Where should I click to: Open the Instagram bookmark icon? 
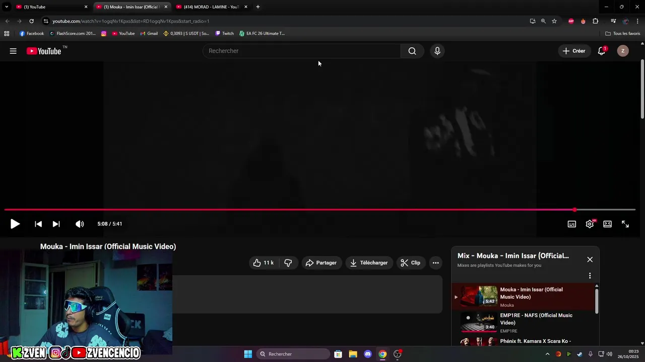[104, 34]
